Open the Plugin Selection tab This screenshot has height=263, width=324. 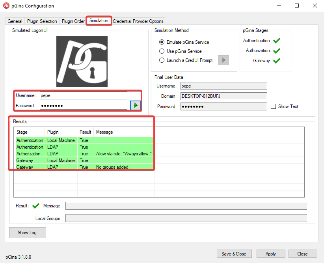click(42, 21)
